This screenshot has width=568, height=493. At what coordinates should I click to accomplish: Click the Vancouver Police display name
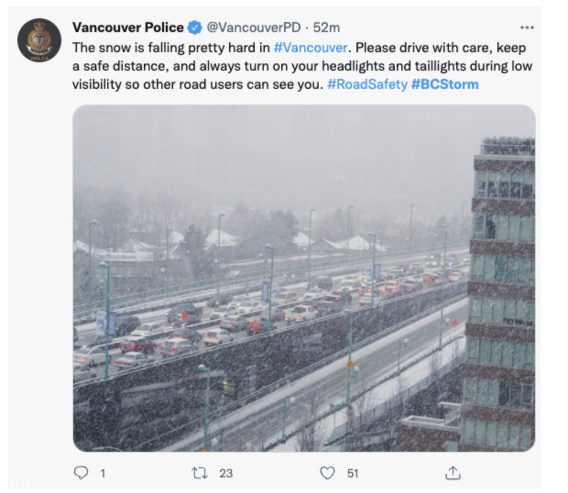128,27
